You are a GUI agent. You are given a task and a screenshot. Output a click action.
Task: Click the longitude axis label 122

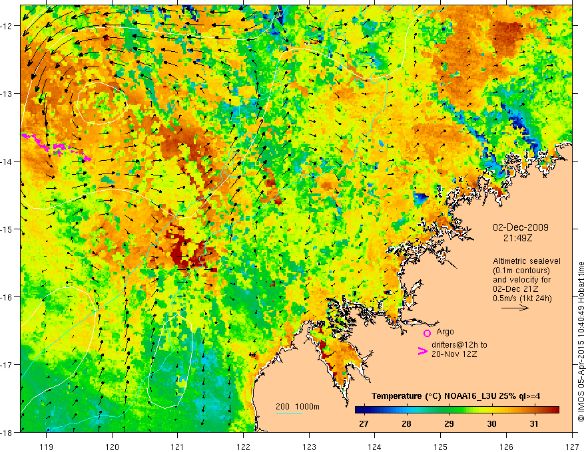pos(243,447)
